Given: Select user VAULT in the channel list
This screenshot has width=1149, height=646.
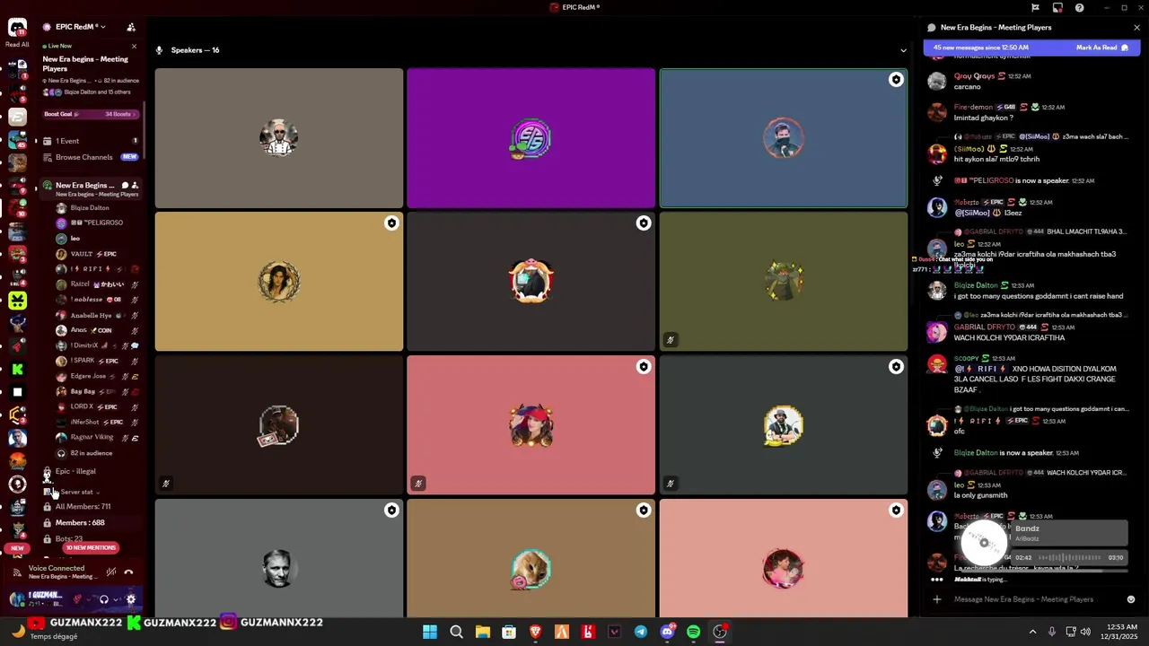Looking at the screenshot, I should click(93, 254).
